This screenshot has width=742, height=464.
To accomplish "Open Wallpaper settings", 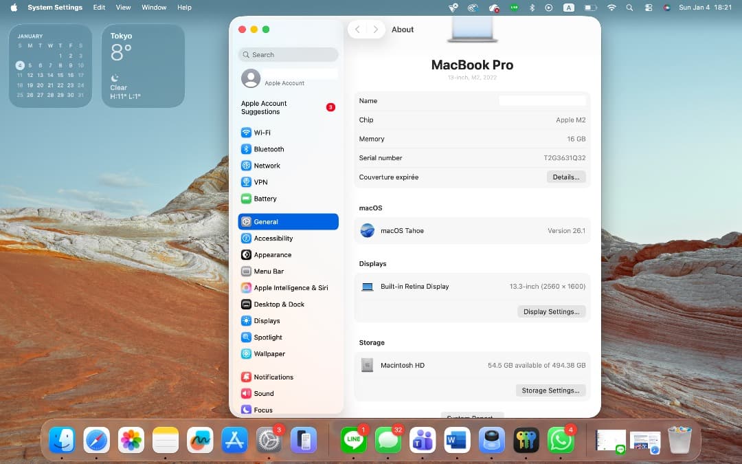I will [x=269, y=354].
